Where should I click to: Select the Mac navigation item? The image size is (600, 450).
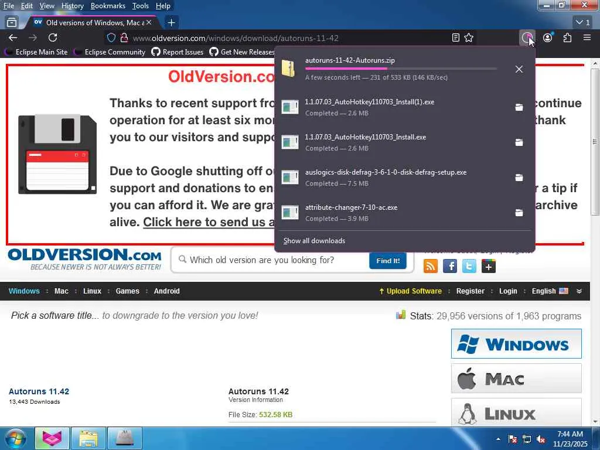[x=61, y=291]
